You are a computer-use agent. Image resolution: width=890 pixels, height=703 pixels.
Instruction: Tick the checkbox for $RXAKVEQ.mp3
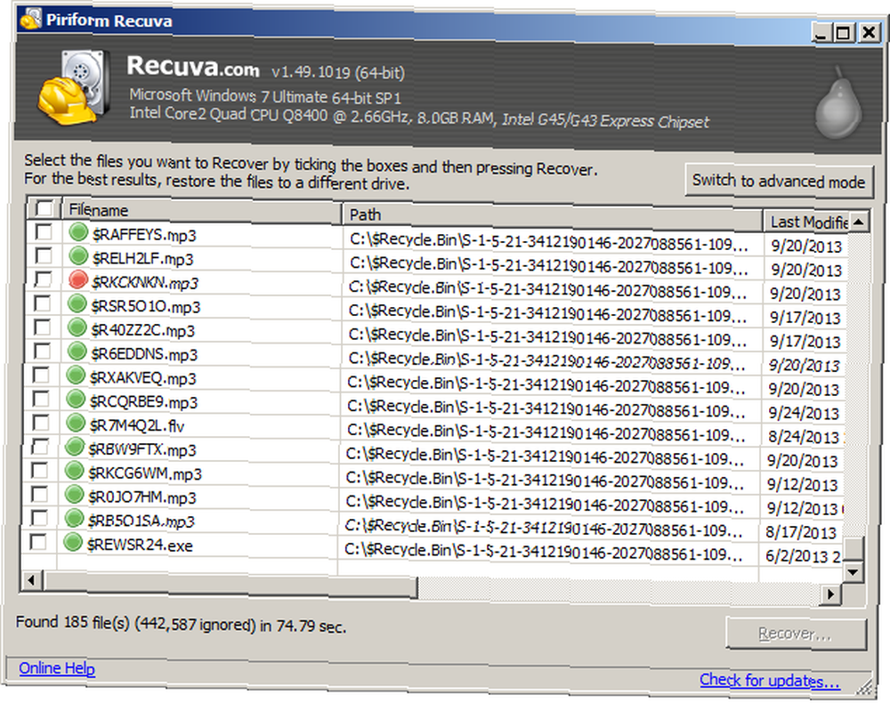41,375
